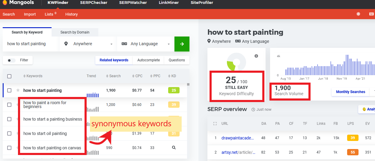The height and width of the screenshot is (161, 375).
Task: Click magnifier icon in painting on canvas row
Action: [174, 148]
